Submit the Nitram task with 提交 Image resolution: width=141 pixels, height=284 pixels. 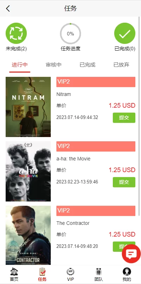124,118
